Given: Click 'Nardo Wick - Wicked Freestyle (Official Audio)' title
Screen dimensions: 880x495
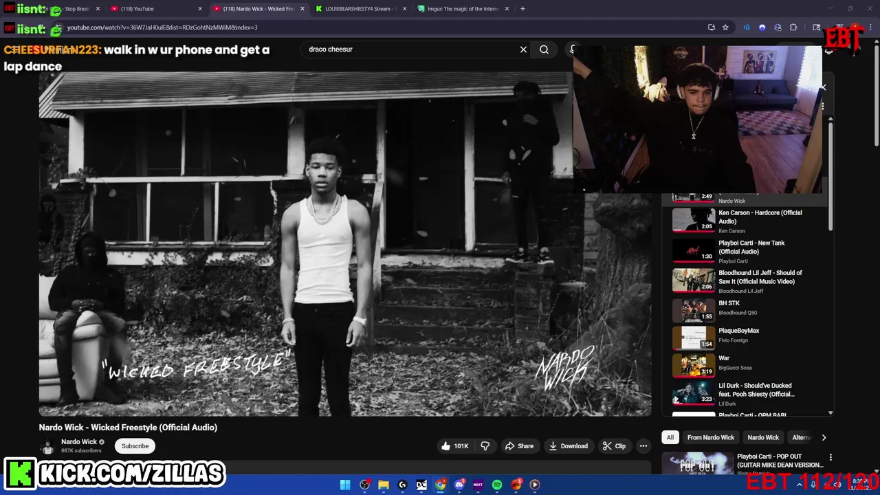Looking at the screenshot, I should coord(128,427).
